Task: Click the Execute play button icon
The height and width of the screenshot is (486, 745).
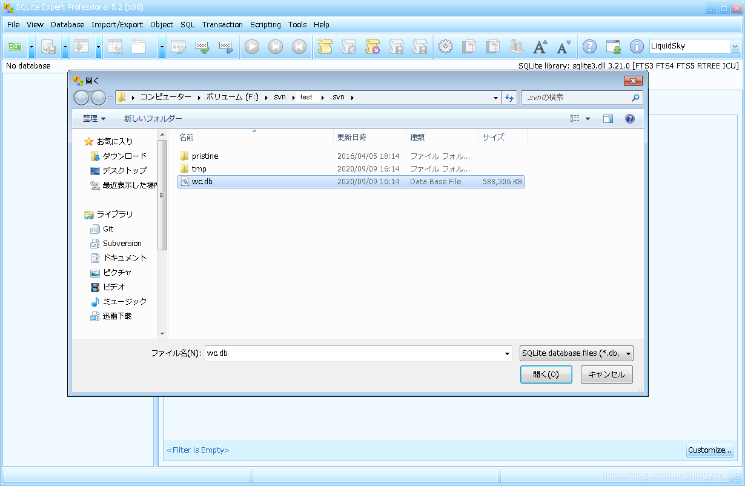Action: 252,47
